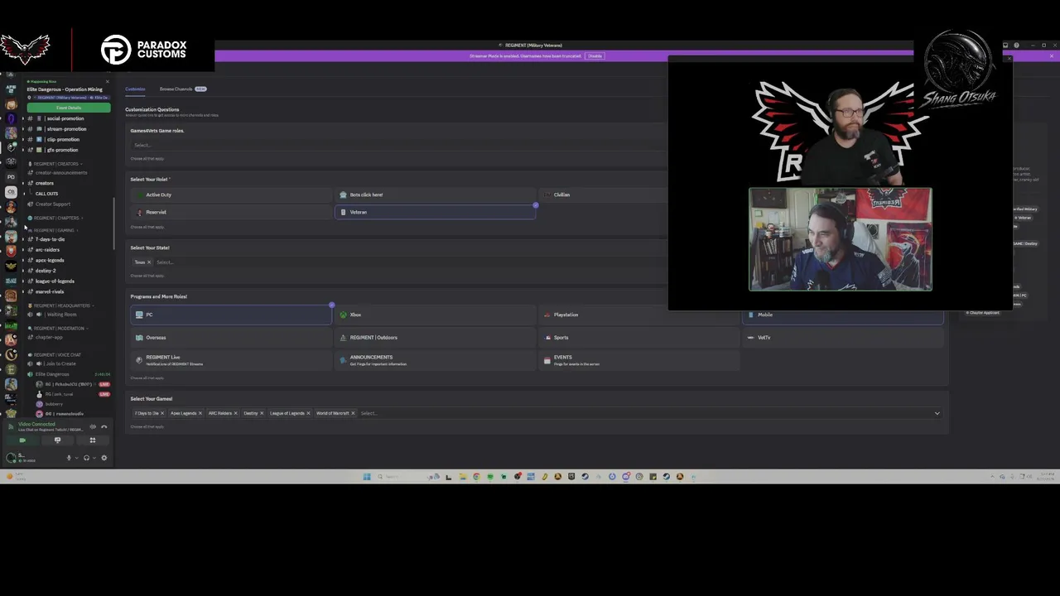Open Event Details for Operation Mining
Screen dimensions: 1060x596
69,108
